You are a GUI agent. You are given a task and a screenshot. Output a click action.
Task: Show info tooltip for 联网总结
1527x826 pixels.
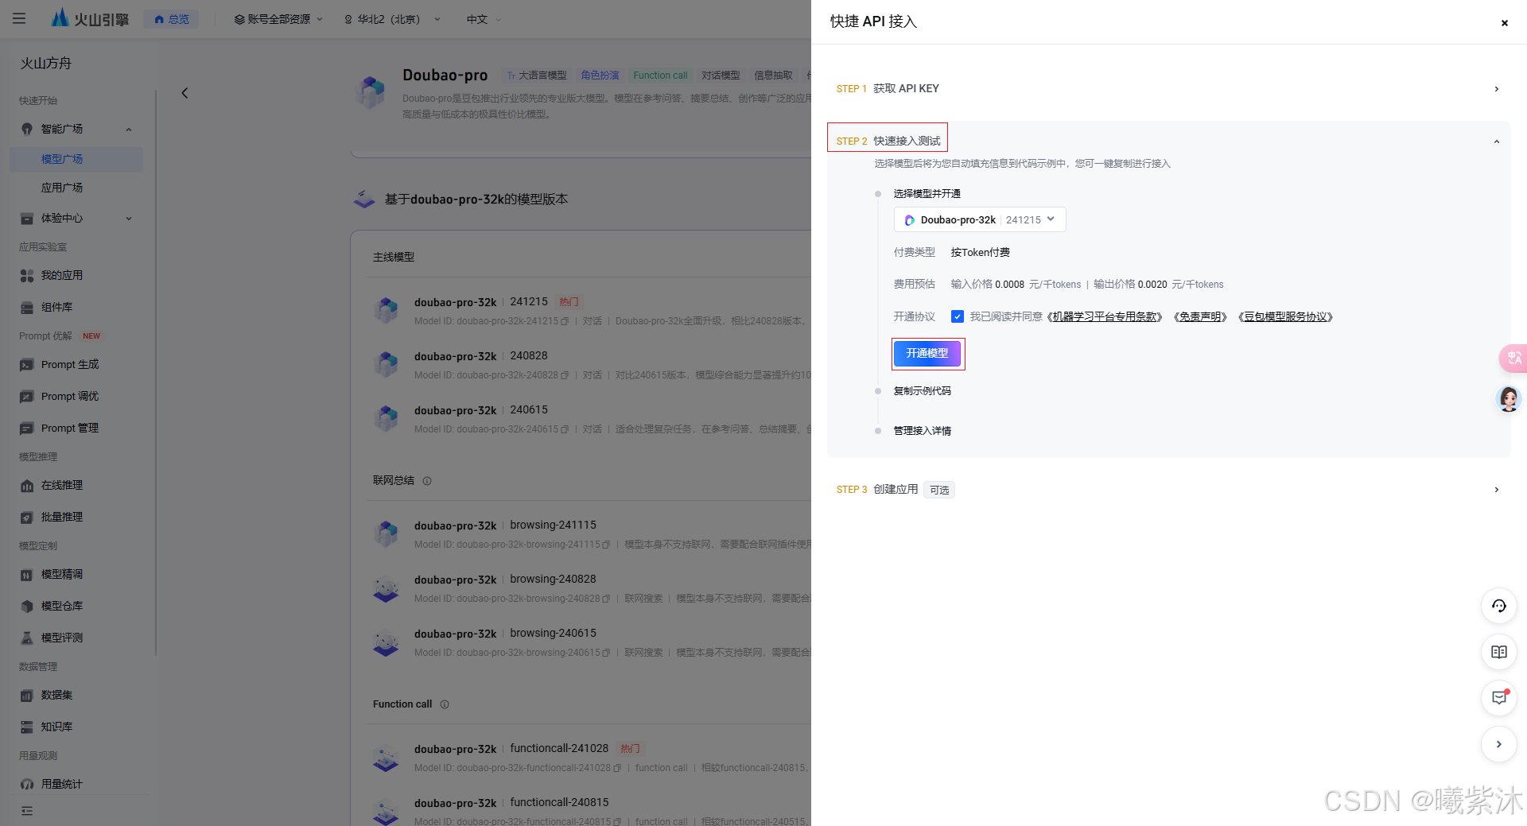(x=427, y=481)
